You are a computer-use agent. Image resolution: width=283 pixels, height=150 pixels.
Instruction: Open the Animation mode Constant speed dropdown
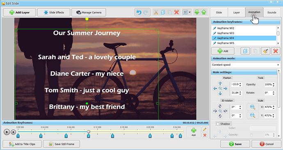pyautogui.click(x=246, y=65)
